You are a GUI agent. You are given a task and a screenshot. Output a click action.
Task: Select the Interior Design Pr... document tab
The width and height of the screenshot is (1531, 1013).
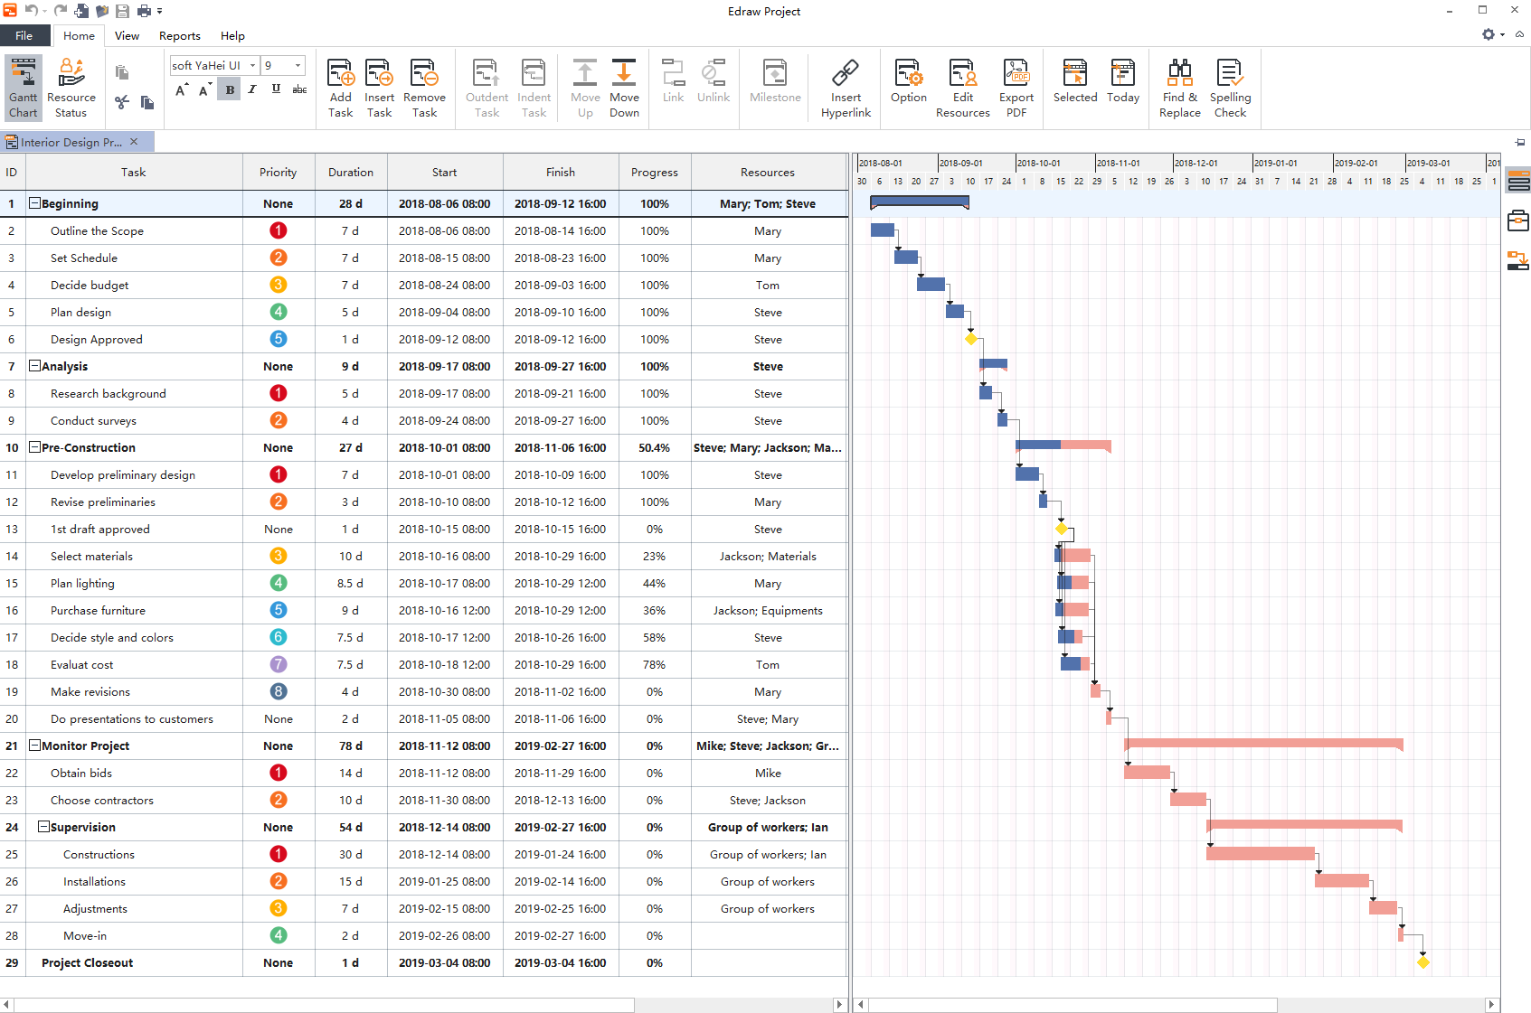tap(71, 142)
